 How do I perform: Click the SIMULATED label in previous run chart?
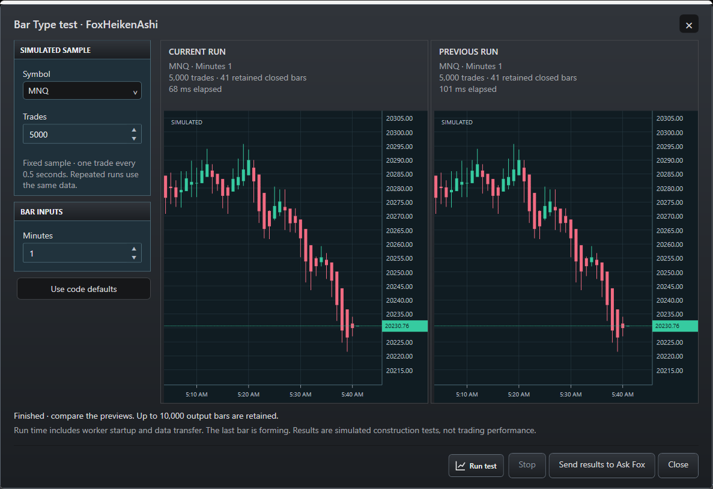(x=457, y=123)
